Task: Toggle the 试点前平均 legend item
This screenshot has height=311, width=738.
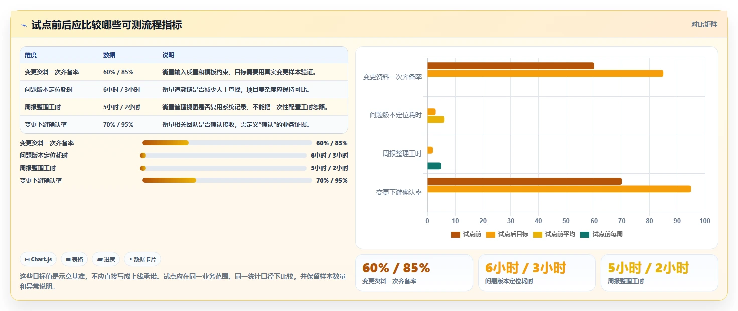Action: click(x=554, y=234)
